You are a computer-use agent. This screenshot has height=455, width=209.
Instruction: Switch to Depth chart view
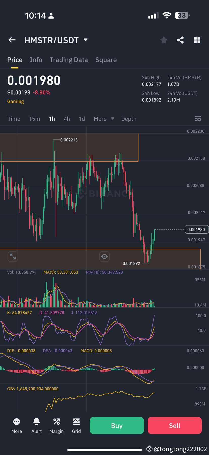[129, 119]
